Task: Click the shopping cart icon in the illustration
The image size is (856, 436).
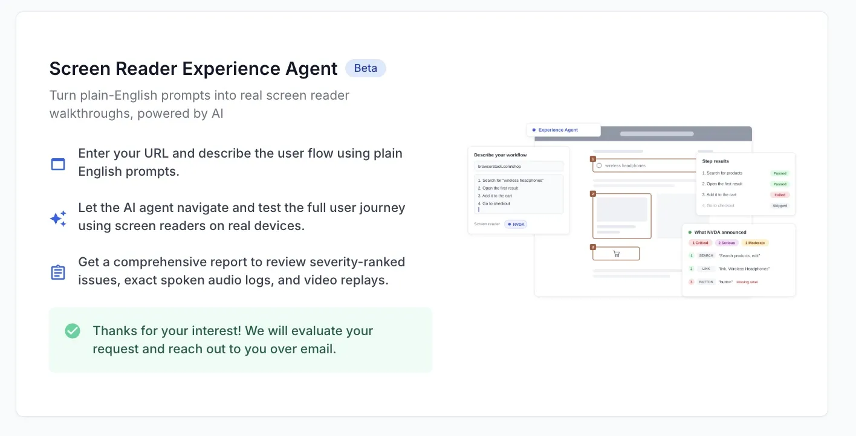Action: [616, 254]
